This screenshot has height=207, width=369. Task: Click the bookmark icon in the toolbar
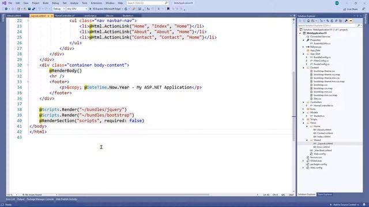coord(168,9)
